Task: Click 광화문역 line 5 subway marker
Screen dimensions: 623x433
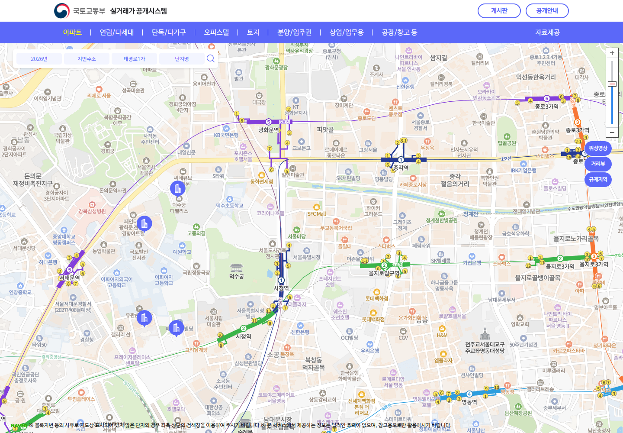Action: click(268, 122)
